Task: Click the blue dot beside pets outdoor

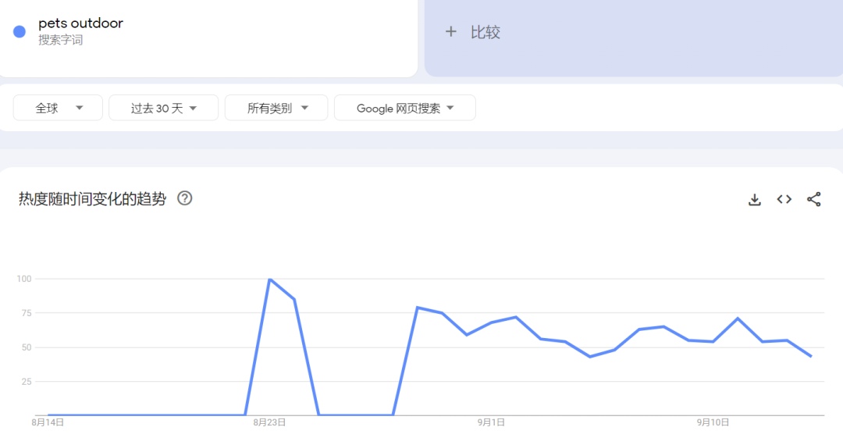Action: click(x=20, y=32)
